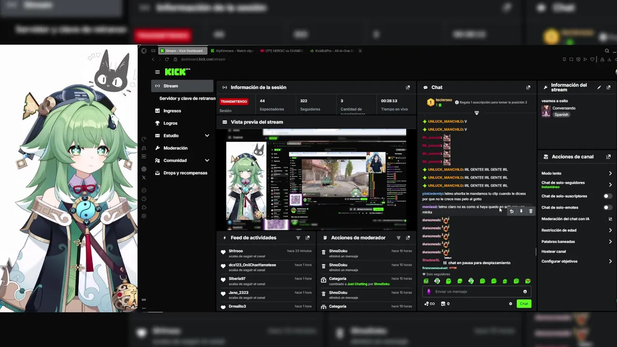The width and height of the screenshot is (617, 347).
Task: Switch to the HEROIC vs CHANDO YouTube tab
Action: (x=282, y=51)
